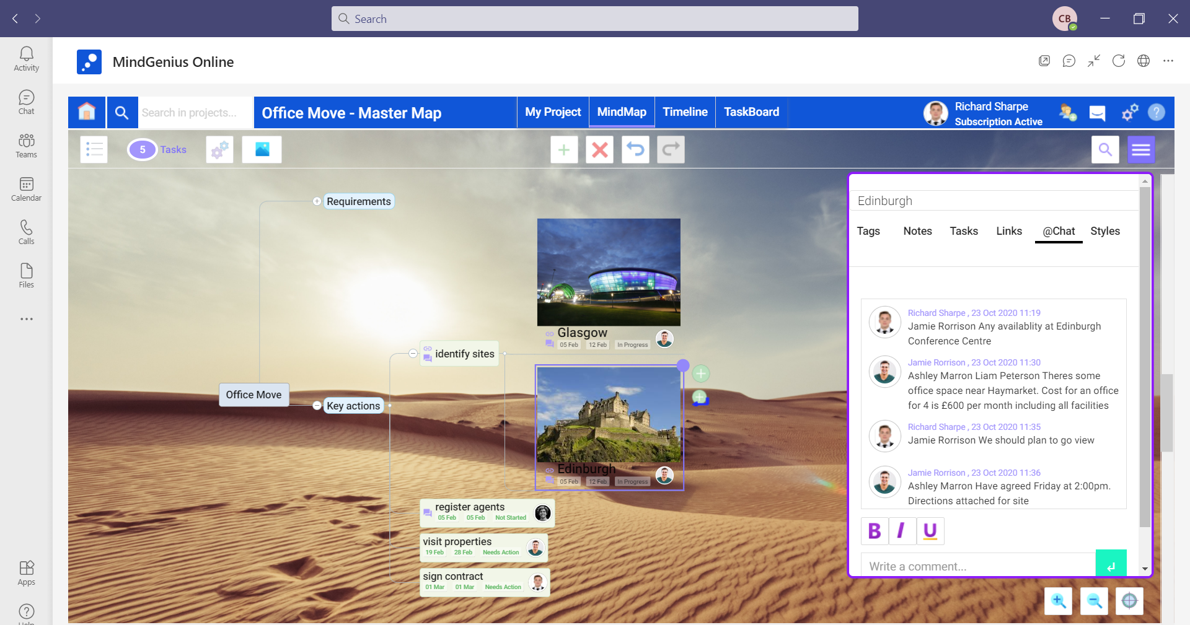Add a new topic with the plus icon
The image size is (1190, 625).
pyautogui.click(x=564, y=149)
